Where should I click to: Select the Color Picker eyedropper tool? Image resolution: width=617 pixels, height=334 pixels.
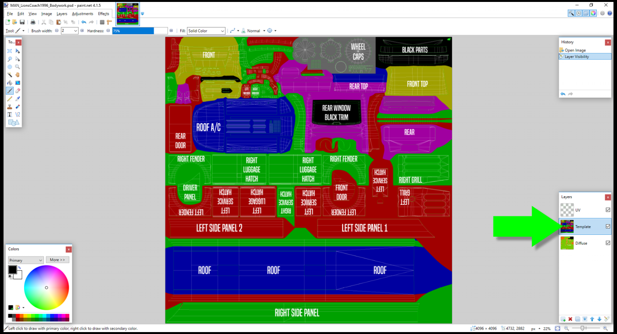coord(18,99)
